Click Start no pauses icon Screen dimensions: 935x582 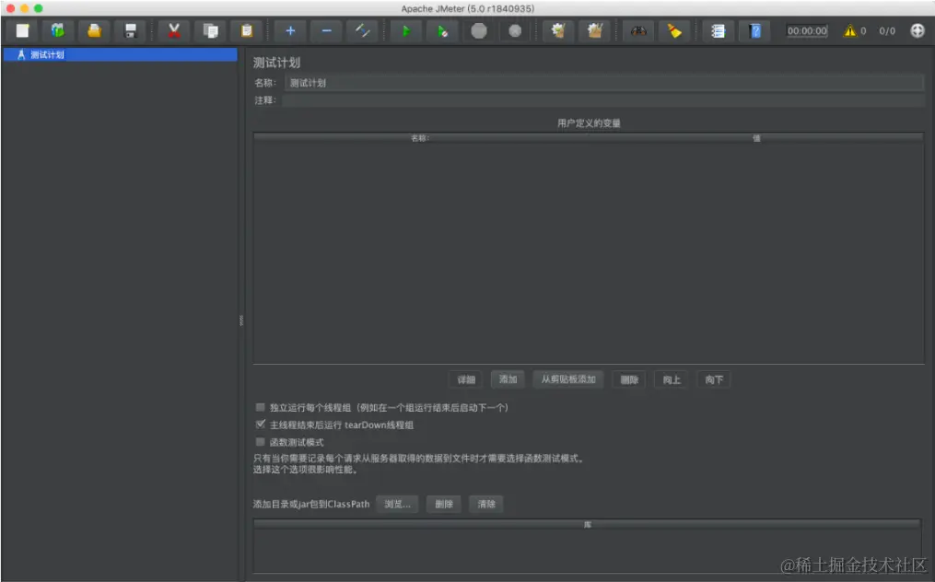click(442, 30)
